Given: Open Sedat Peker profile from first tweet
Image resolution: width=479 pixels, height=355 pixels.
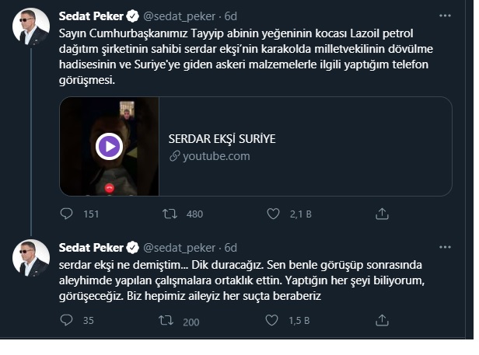Looking at the screenshot, I should (91, 15).
